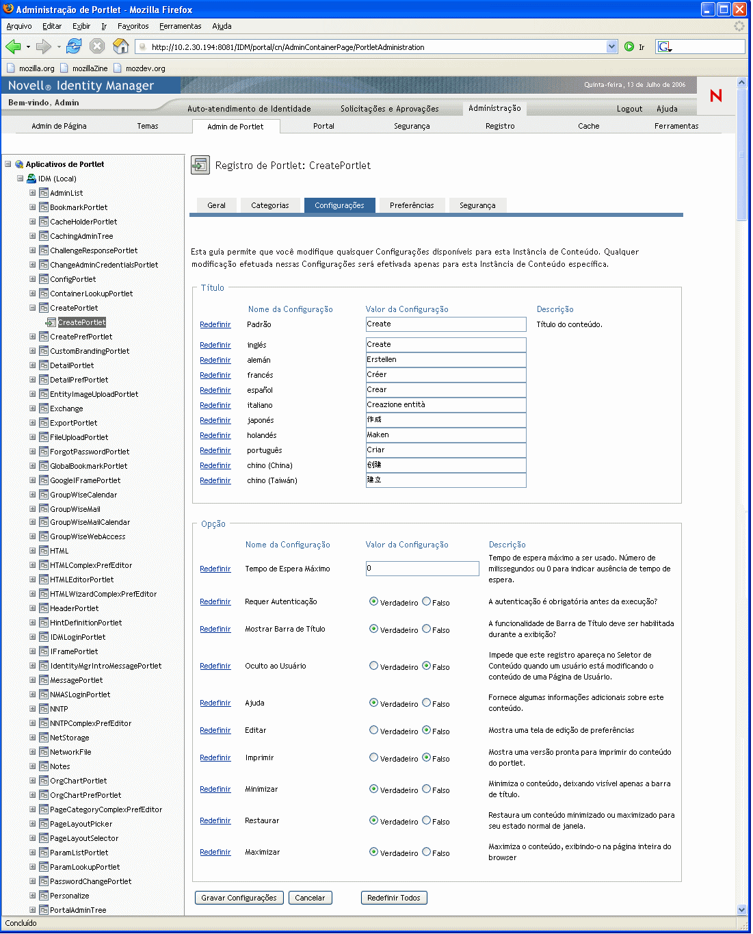Click Redefinir link for português title

215,450
